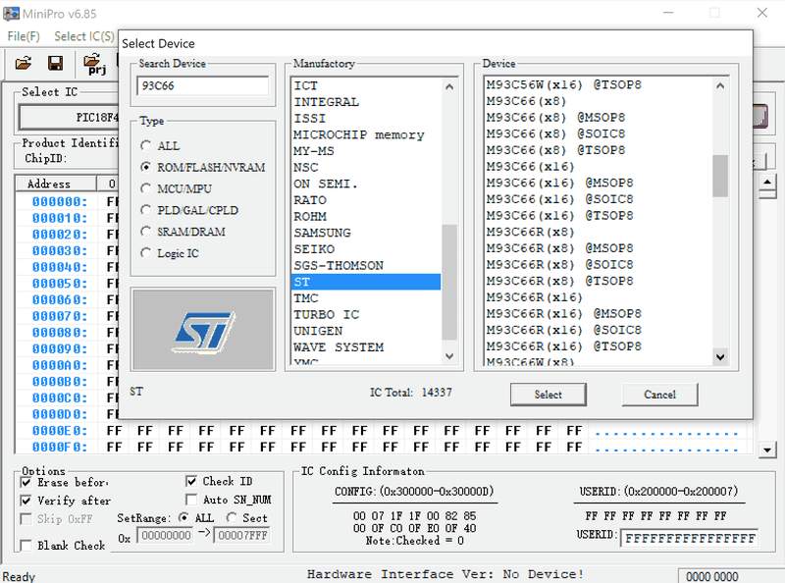Click the Device list scrollbar thumb

720,176
